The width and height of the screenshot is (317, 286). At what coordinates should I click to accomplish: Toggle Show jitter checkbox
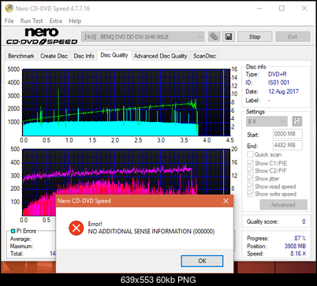click(x=250, y=179)
